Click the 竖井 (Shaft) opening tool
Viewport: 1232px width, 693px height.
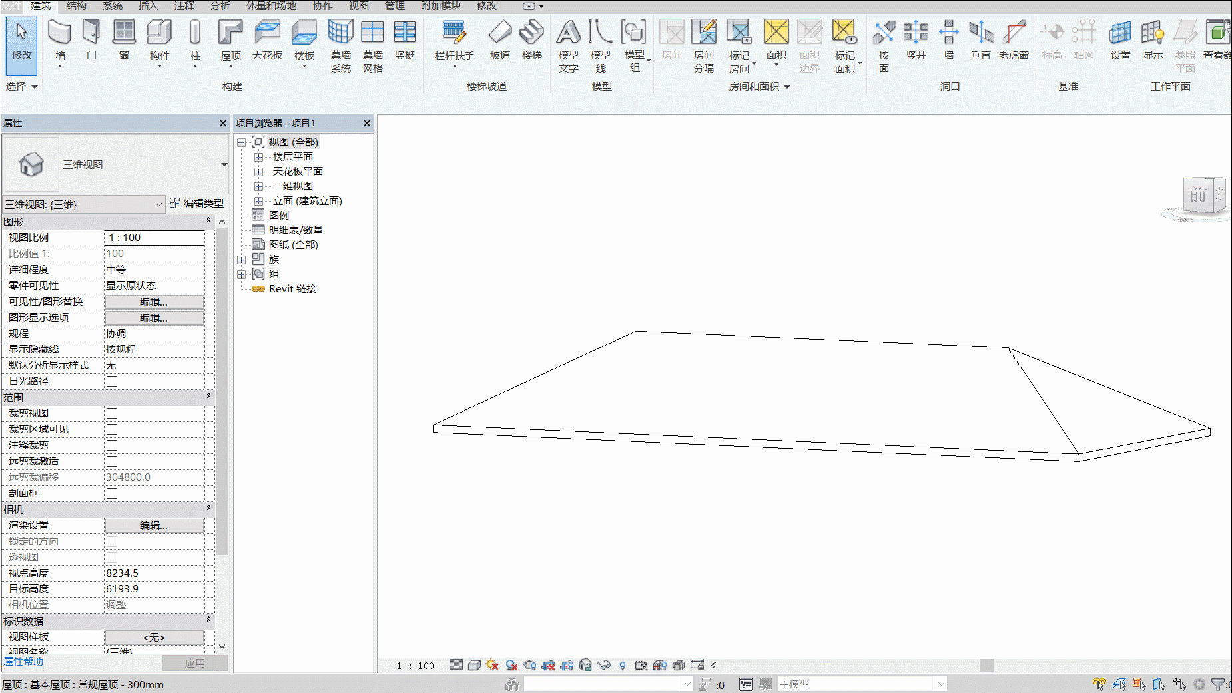(916, 41)
